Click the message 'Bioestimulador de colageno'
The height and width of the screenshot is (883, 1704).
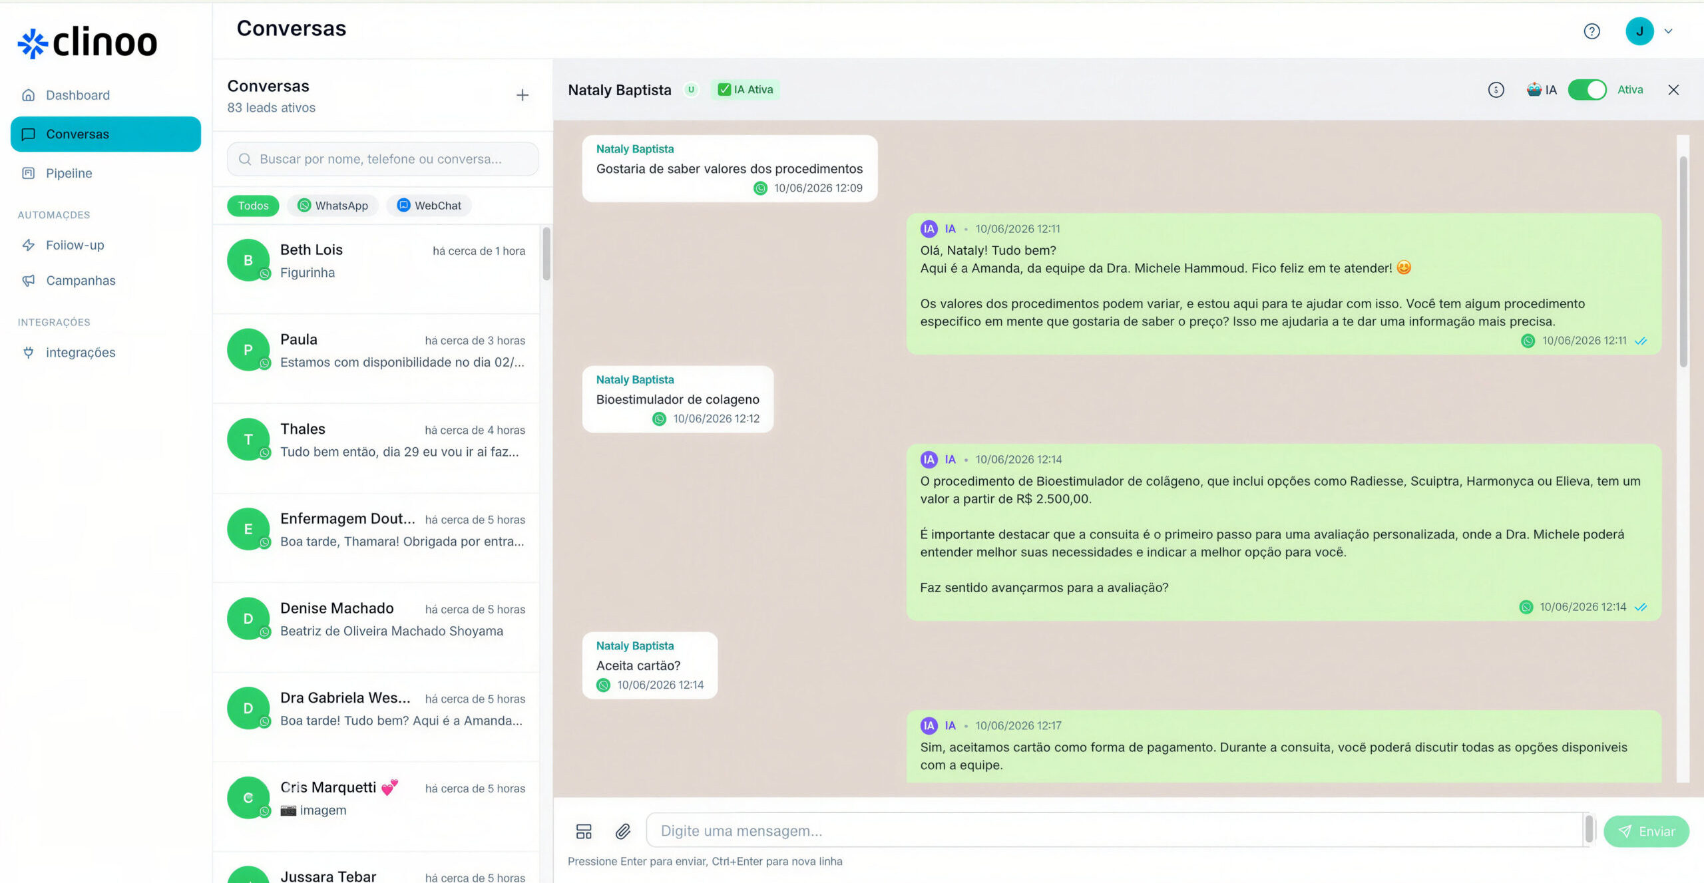tap(678, 399)
